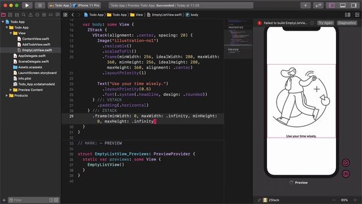Start Live Preview with the pink play button
Screen dimensions: 362x204
point(346,163)
